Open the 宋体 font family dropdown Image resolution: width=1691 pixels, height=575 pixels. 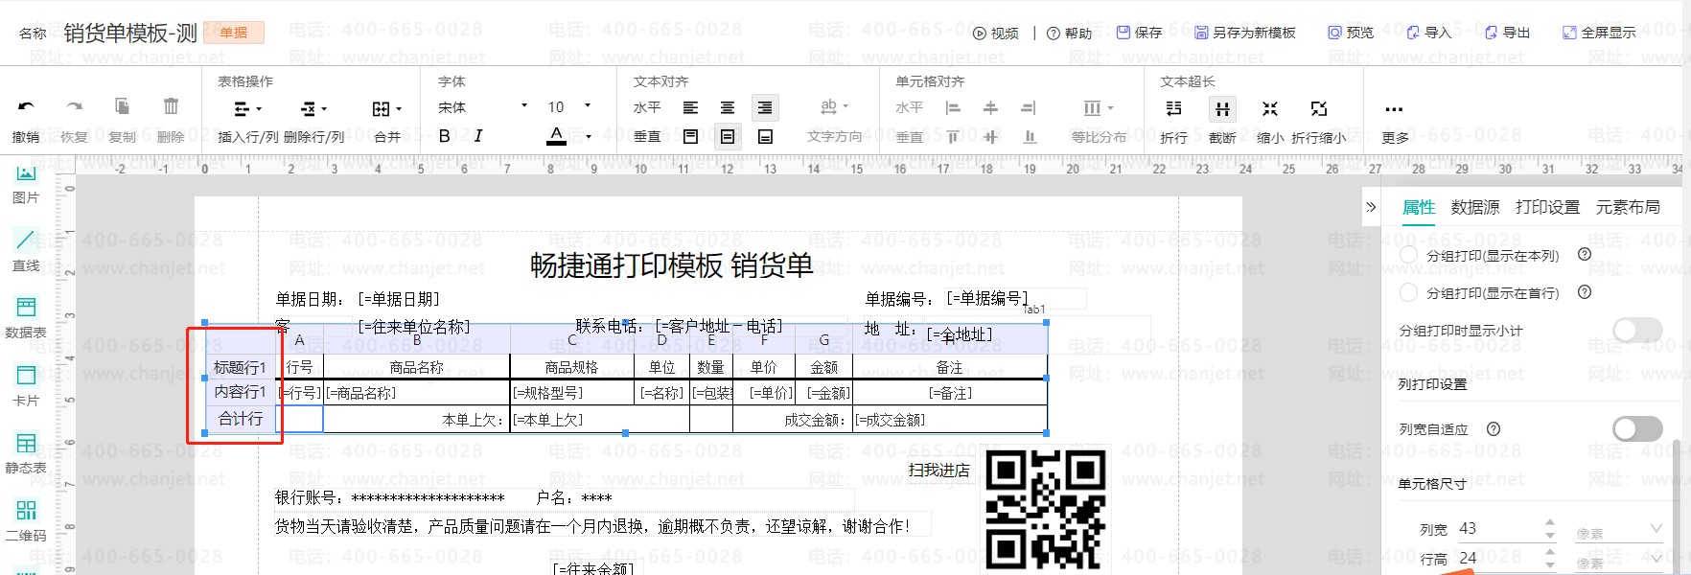click(482, 107)
